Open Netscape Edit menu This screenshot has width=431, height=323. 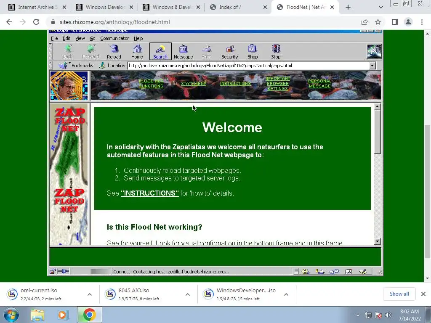pyautogui.click(x=67, y=38)
